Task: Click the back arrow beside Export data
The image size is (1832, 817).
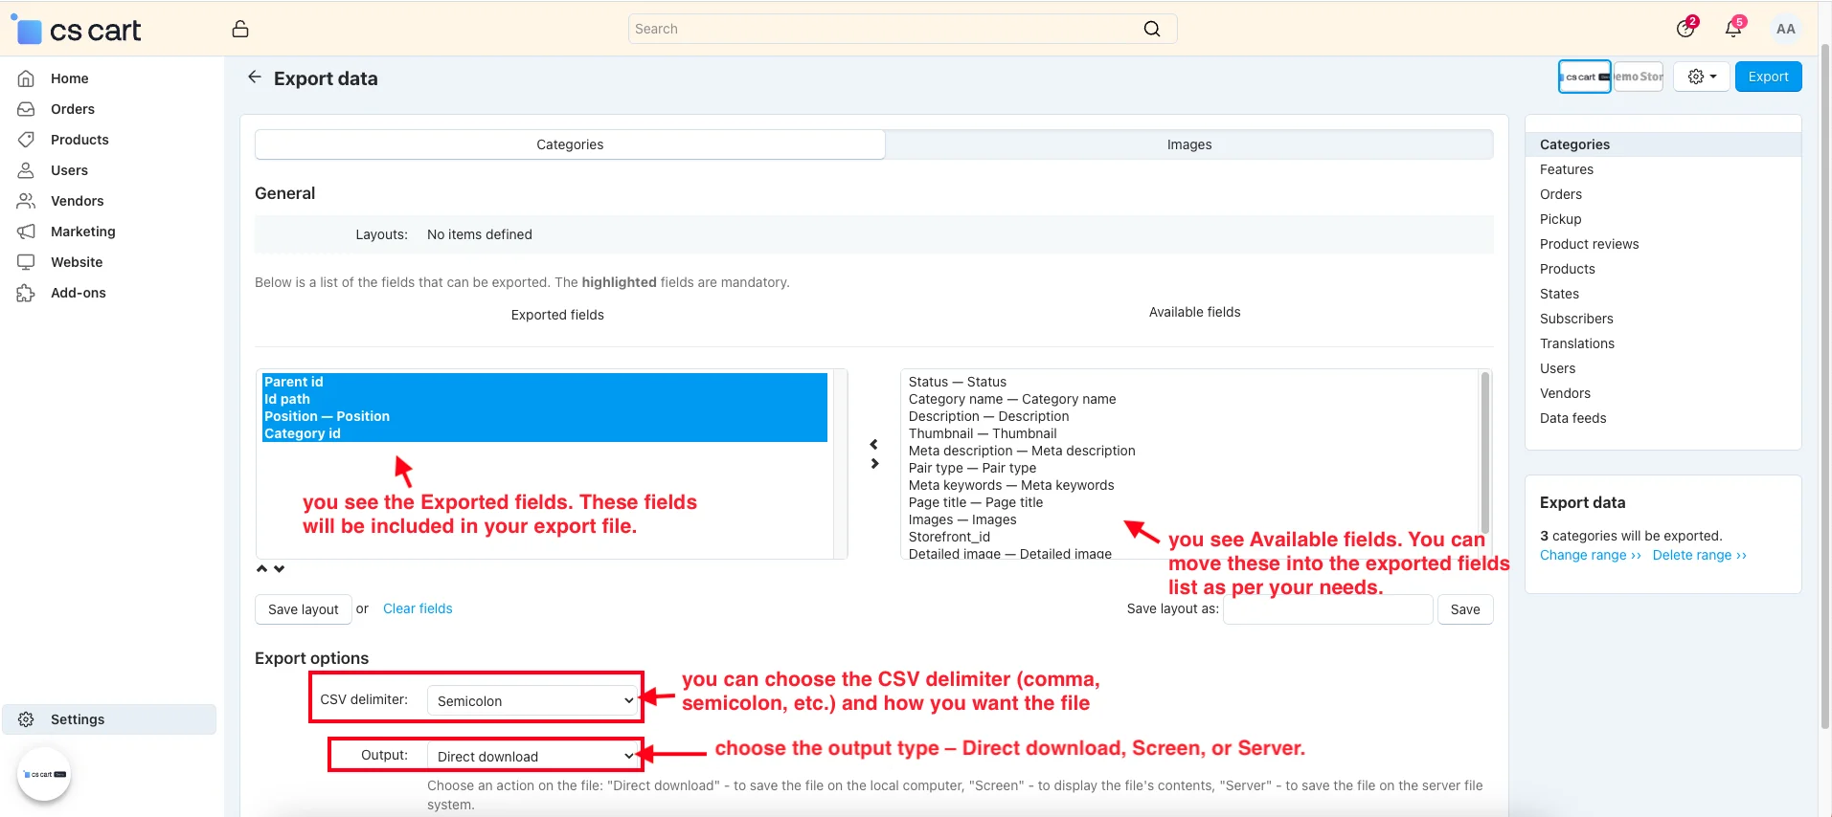Action: [x=254, y=77]
